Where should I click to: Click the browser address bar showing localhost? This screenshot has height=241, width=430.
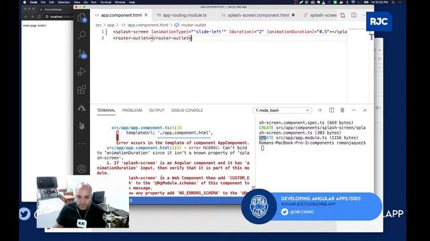(x=58, y=17)
